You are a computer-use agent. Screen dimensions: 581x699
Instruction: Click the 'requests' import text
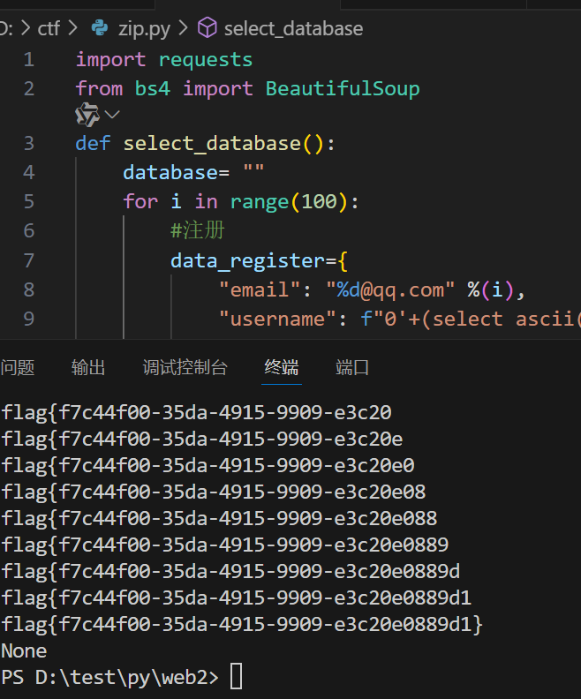pos(206,60)
